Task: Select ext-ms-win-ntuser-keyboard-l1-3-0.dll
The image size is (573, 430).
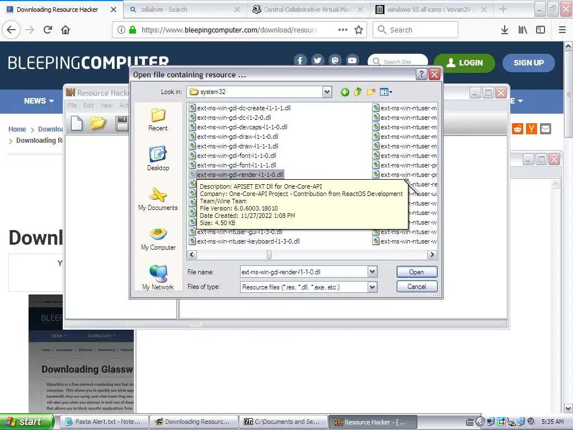Action: pos(248,241)
